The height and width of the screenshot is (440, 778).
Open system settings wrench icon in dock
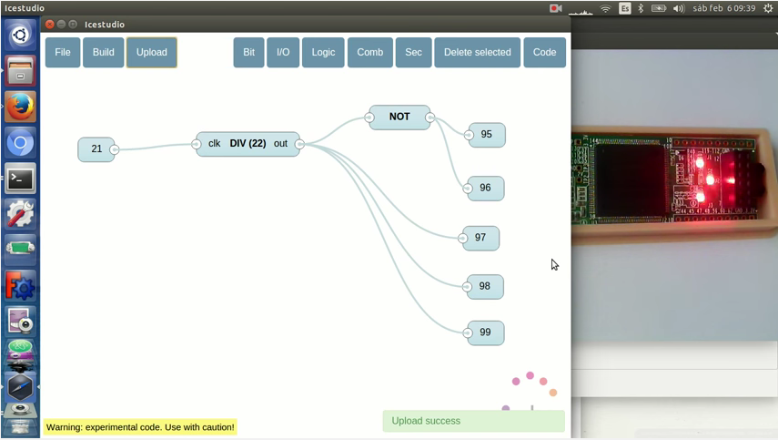(20, 213)
